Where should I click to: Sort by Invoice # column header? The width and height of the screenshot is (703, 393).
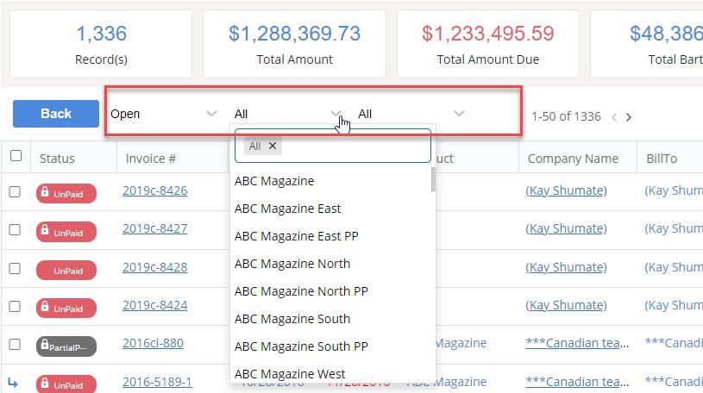pyautogui.click(x=151, y=159)
